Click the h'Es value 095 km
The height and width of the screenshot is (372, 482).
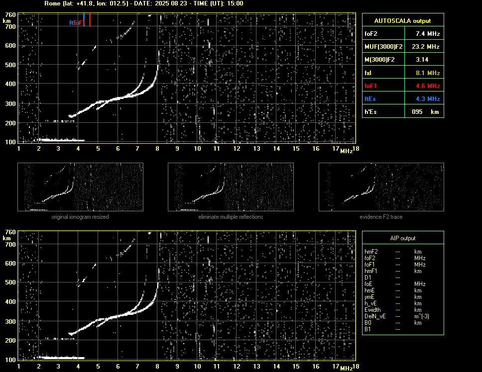pyautogui.click(x=424, y=112)
